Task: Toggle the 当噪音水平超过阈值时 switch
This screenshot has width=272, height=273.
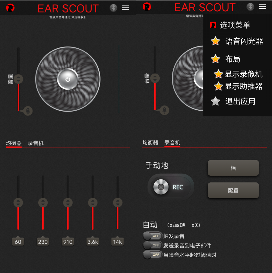Action: [153, 255]
